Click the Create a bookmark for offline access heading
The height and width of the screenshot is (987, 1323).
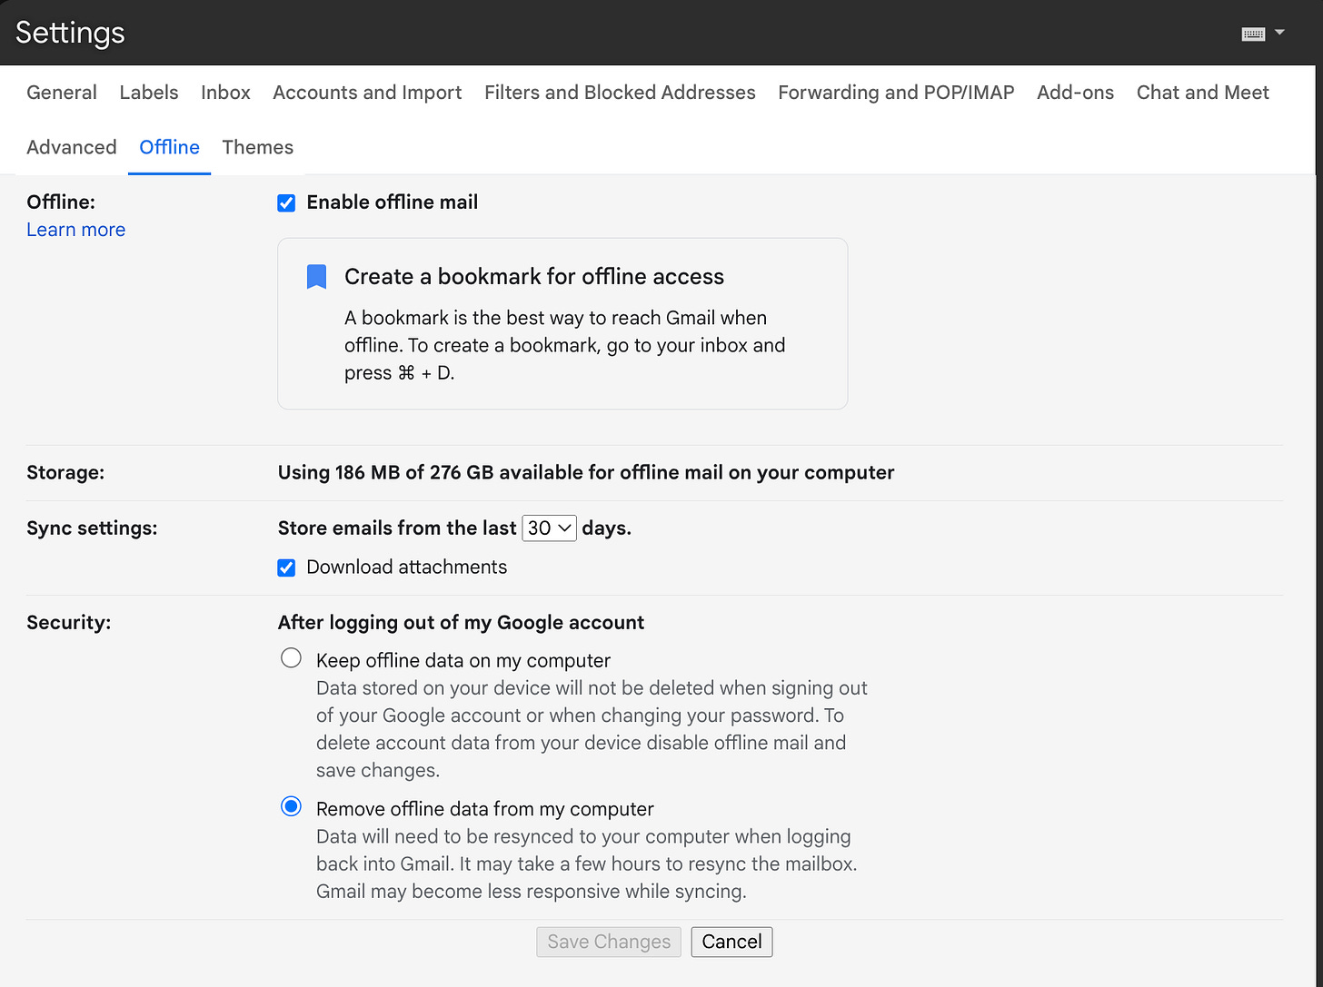click(x=534, y=277)
